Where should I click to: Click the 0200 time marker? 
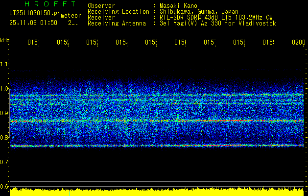tap(298, 43)
